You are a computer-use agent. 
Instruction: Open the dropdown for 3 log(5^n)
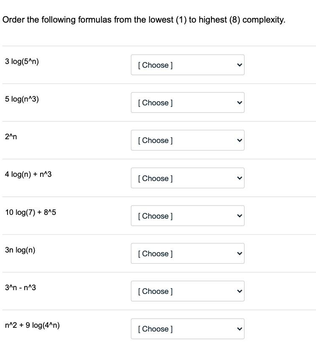(187, 65)
